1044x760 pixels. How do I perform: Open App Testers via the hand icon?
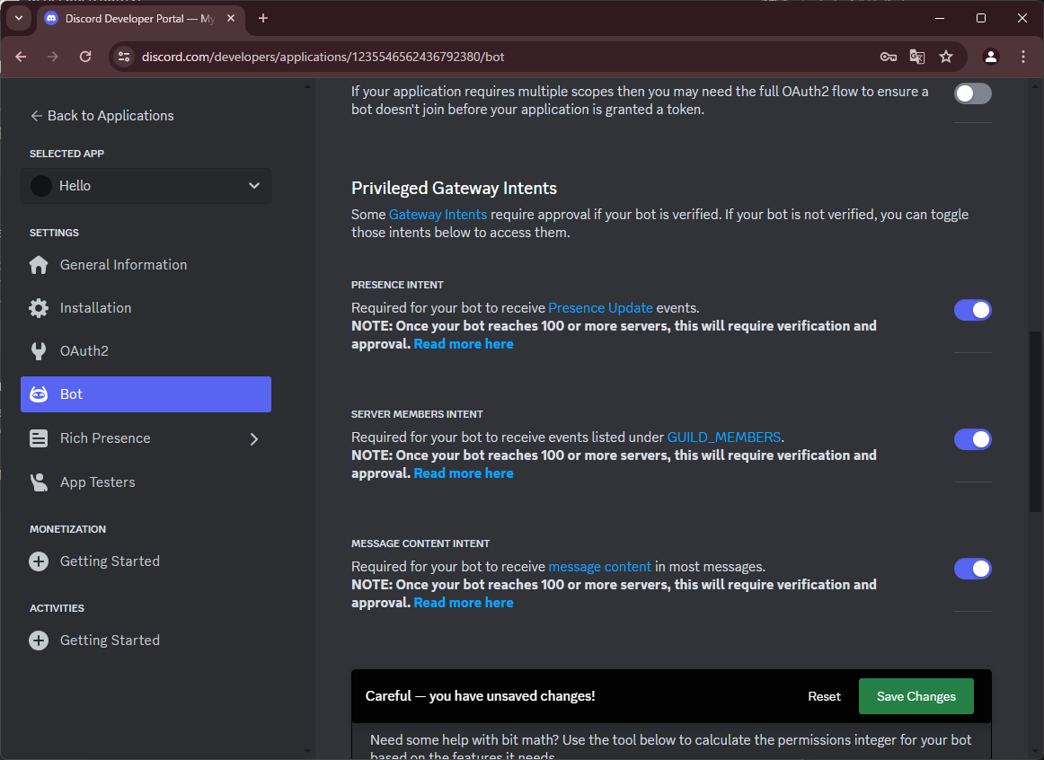click(39, 482)
